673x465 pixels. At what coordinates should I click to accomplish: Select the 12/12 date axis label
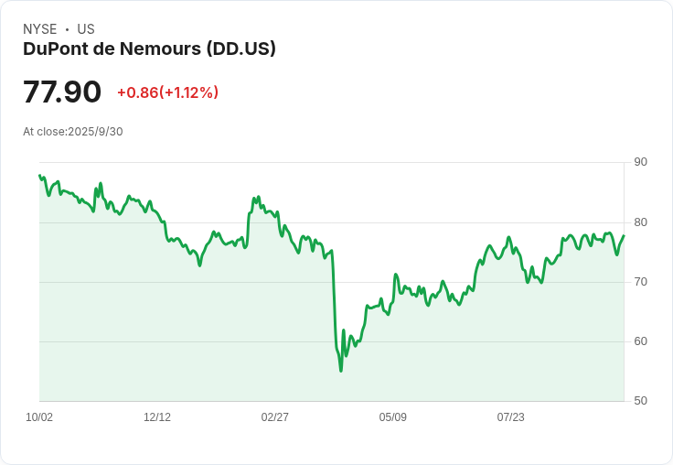pos(157,417)
